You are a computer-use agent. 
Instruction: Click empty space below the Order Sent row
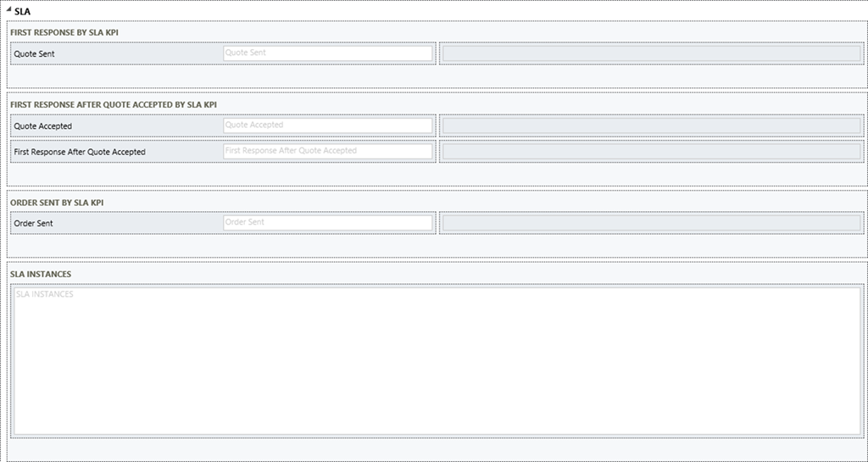point(437,246)
